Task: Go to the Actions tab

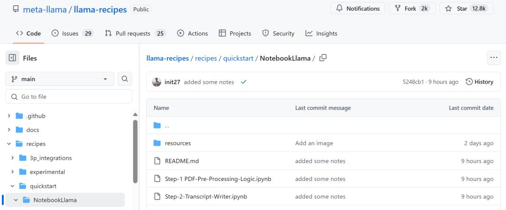Action: (193, 33)
